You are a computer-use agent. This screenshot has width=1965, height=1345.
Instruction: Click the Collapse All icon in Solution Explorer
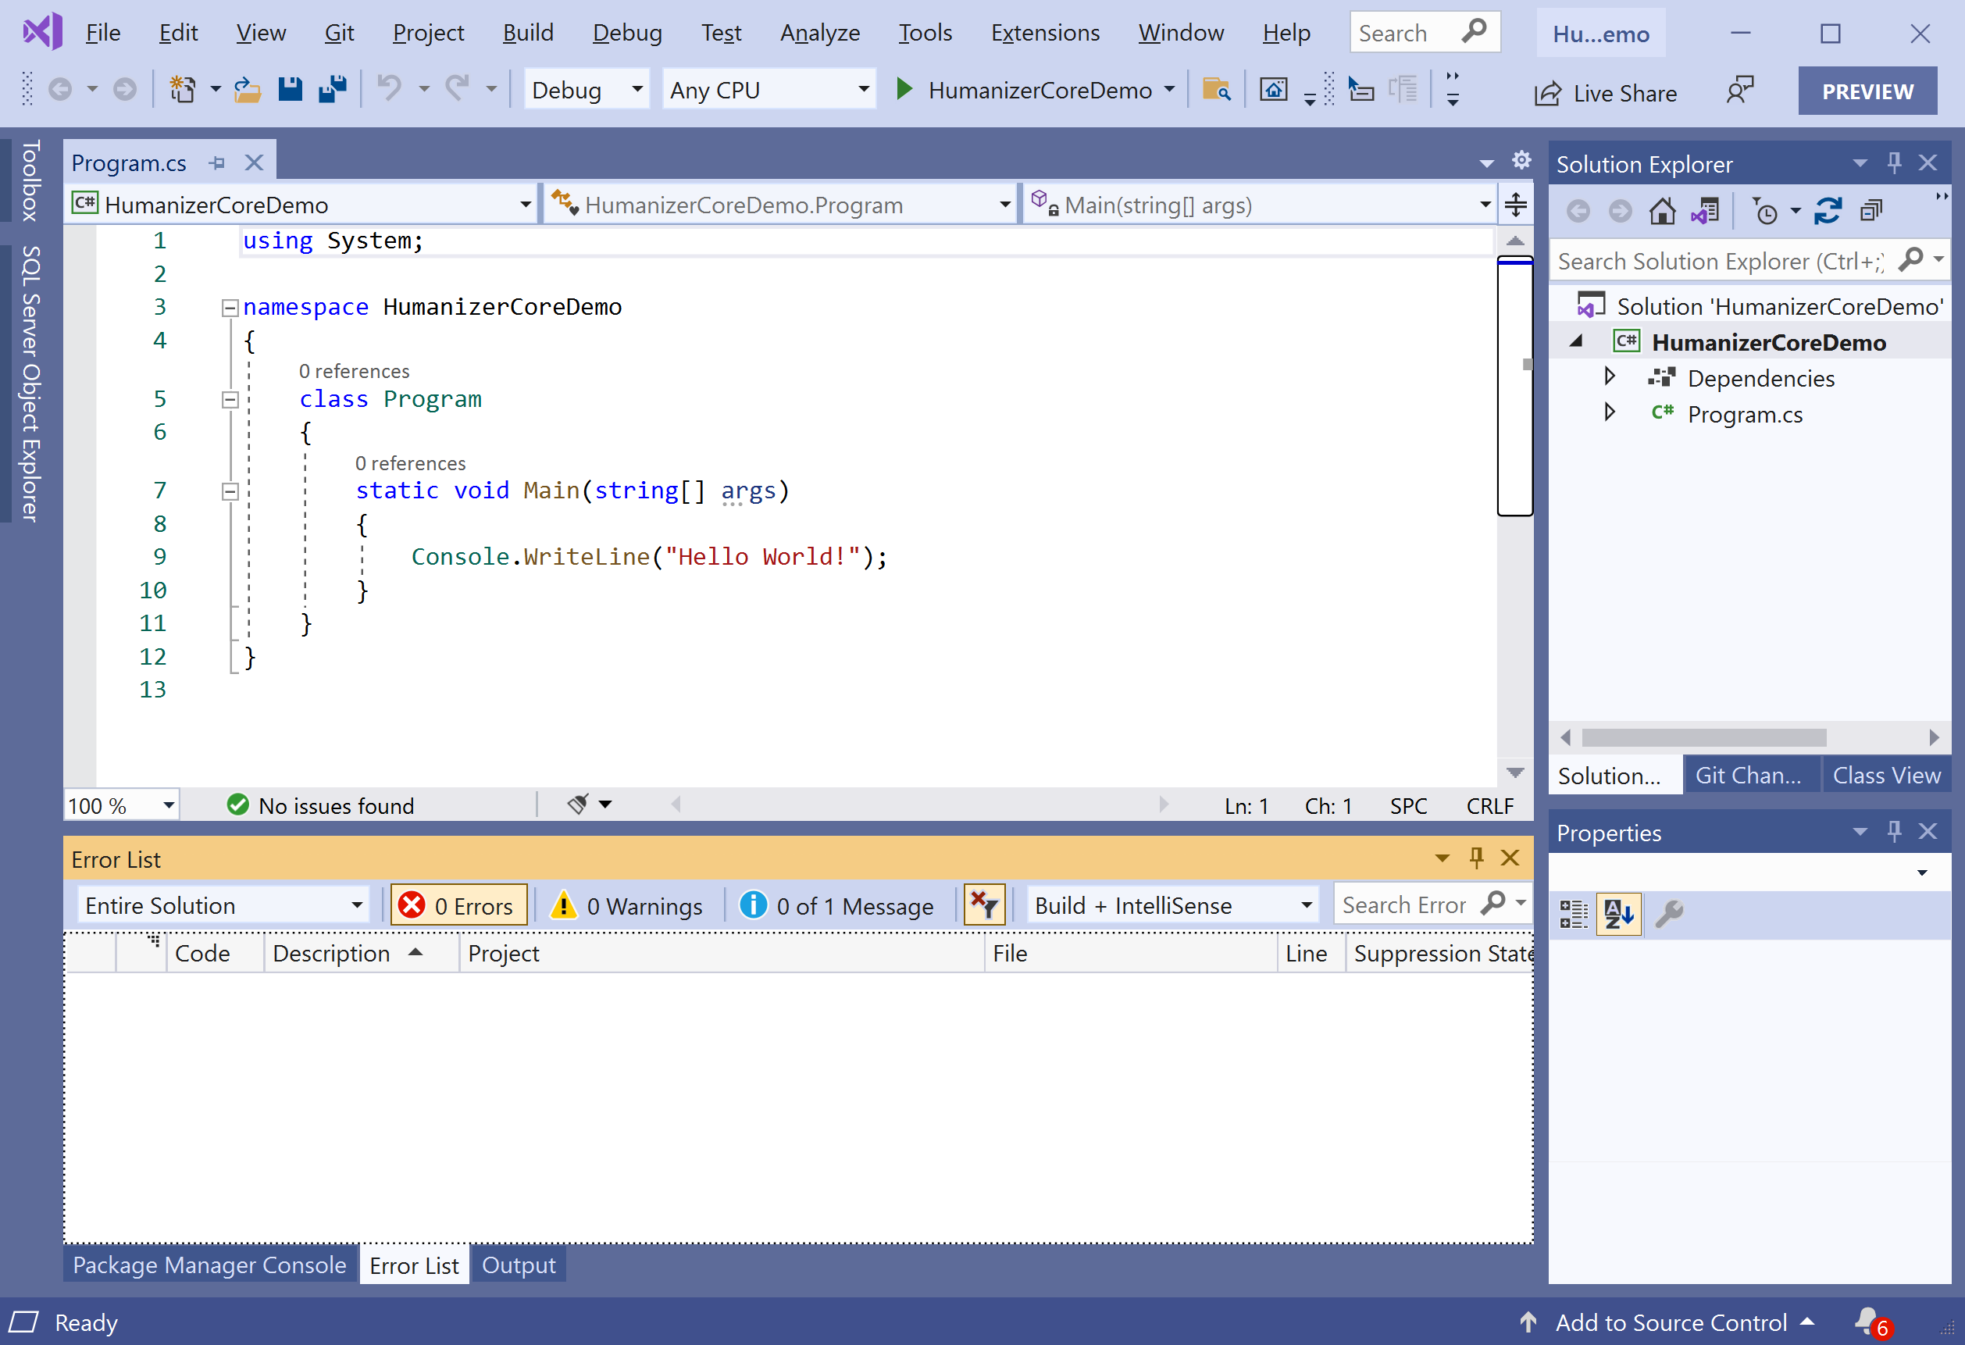pyautogui.click(x=1871, y=212)
